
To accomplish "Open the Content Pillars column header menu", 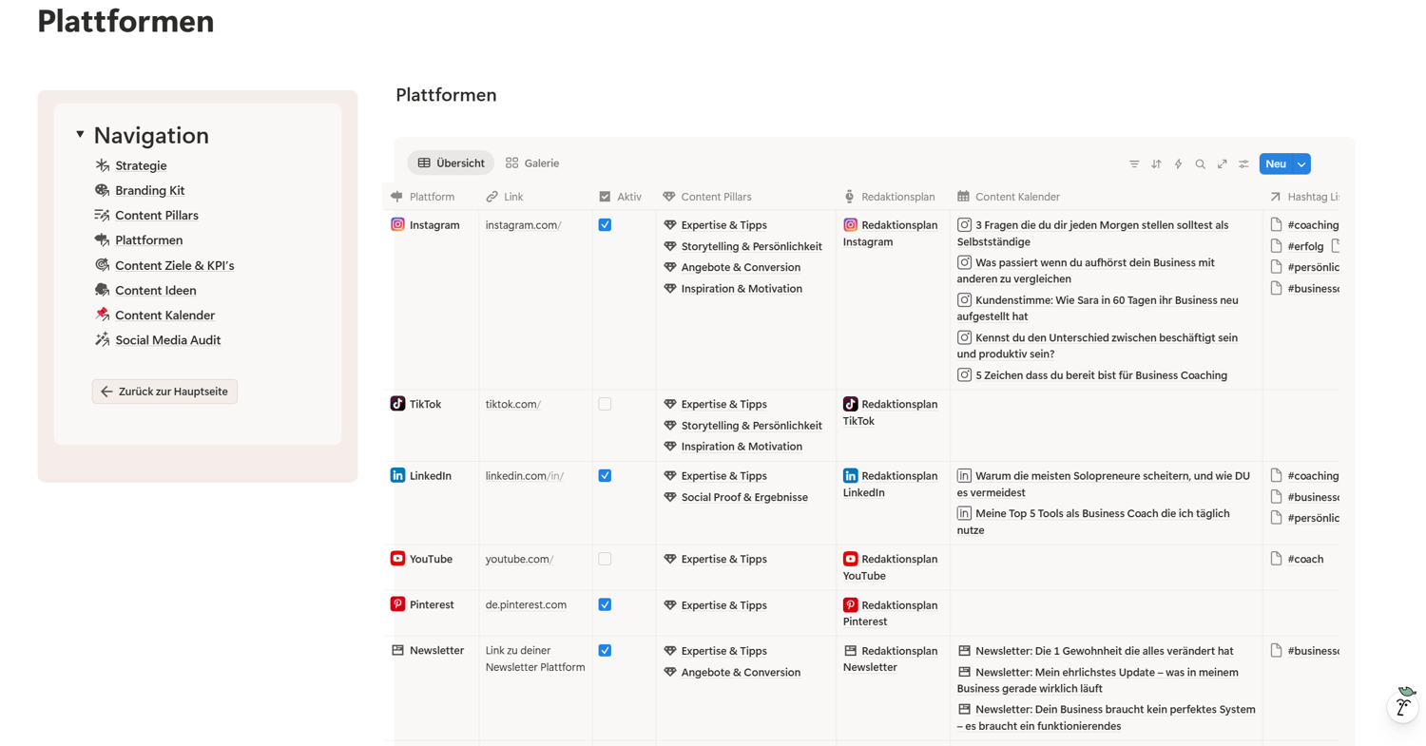I will tap(715, 197).
